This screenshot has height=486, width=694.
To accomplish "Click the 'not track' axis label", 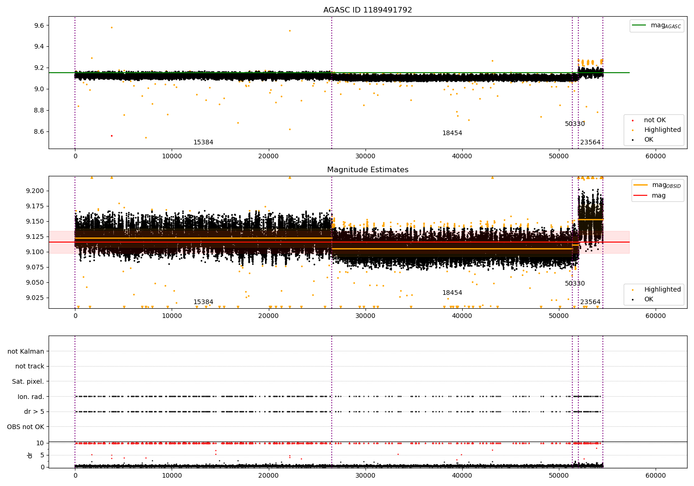I will (30, 366).
